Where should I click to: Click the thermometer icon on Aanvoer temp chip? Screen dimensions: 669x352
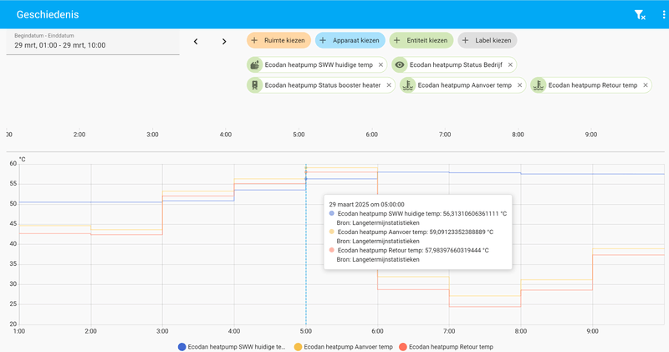(407, 85)
